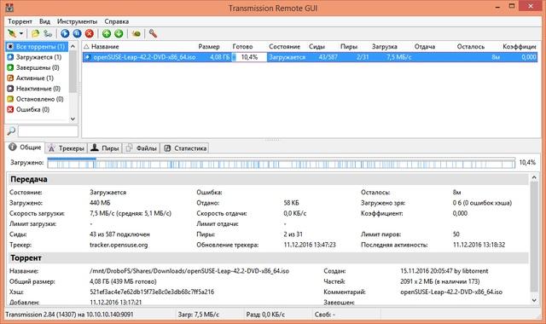This screenshot has width=546, height=324.
Task: Sort by Размер column header
Action: [209, 47]
